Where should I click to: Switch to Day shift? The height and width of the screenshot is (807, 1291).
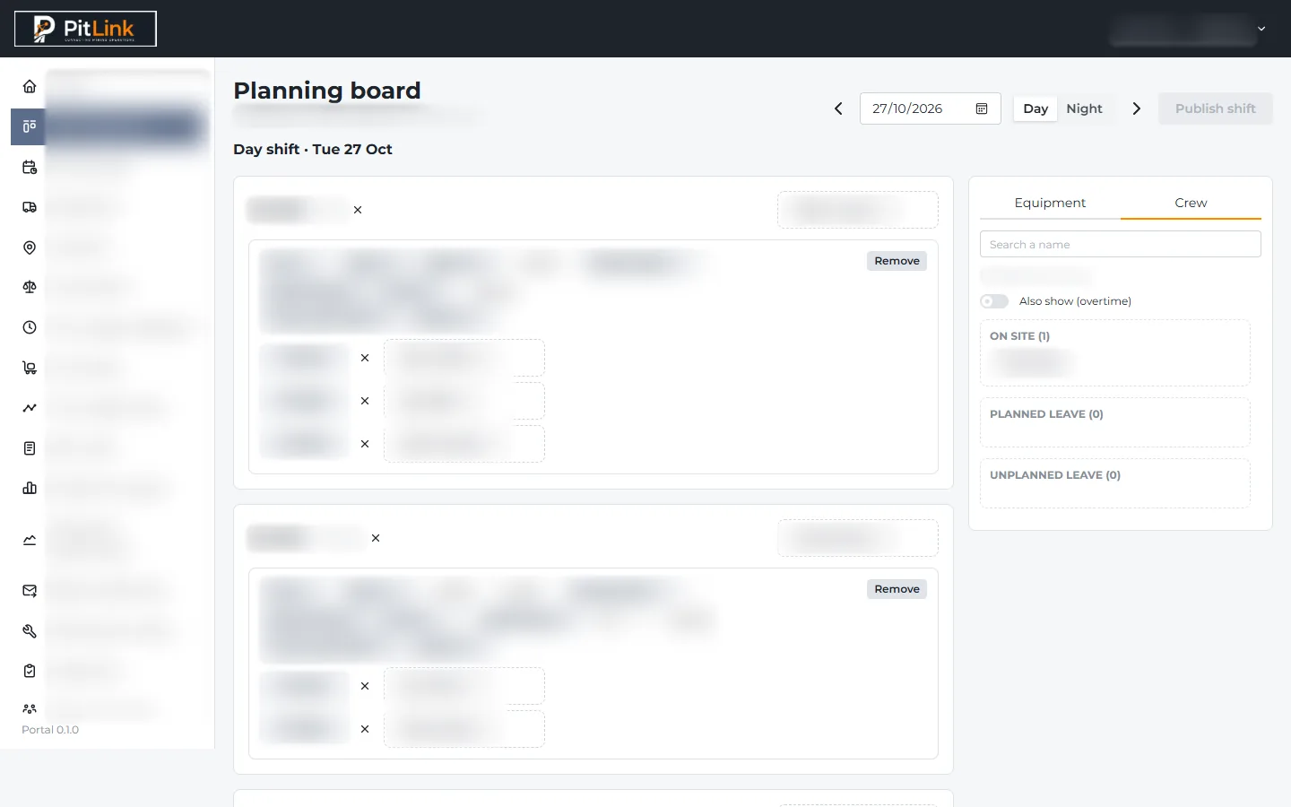[x=1035, y=108]
